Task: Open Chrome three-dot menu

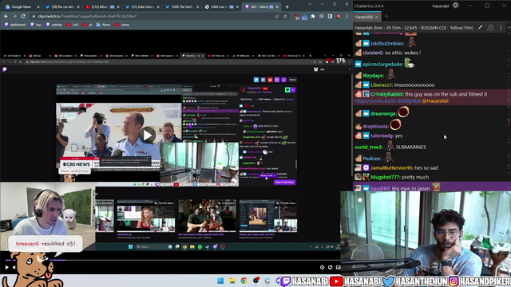Action: (347, 16)
